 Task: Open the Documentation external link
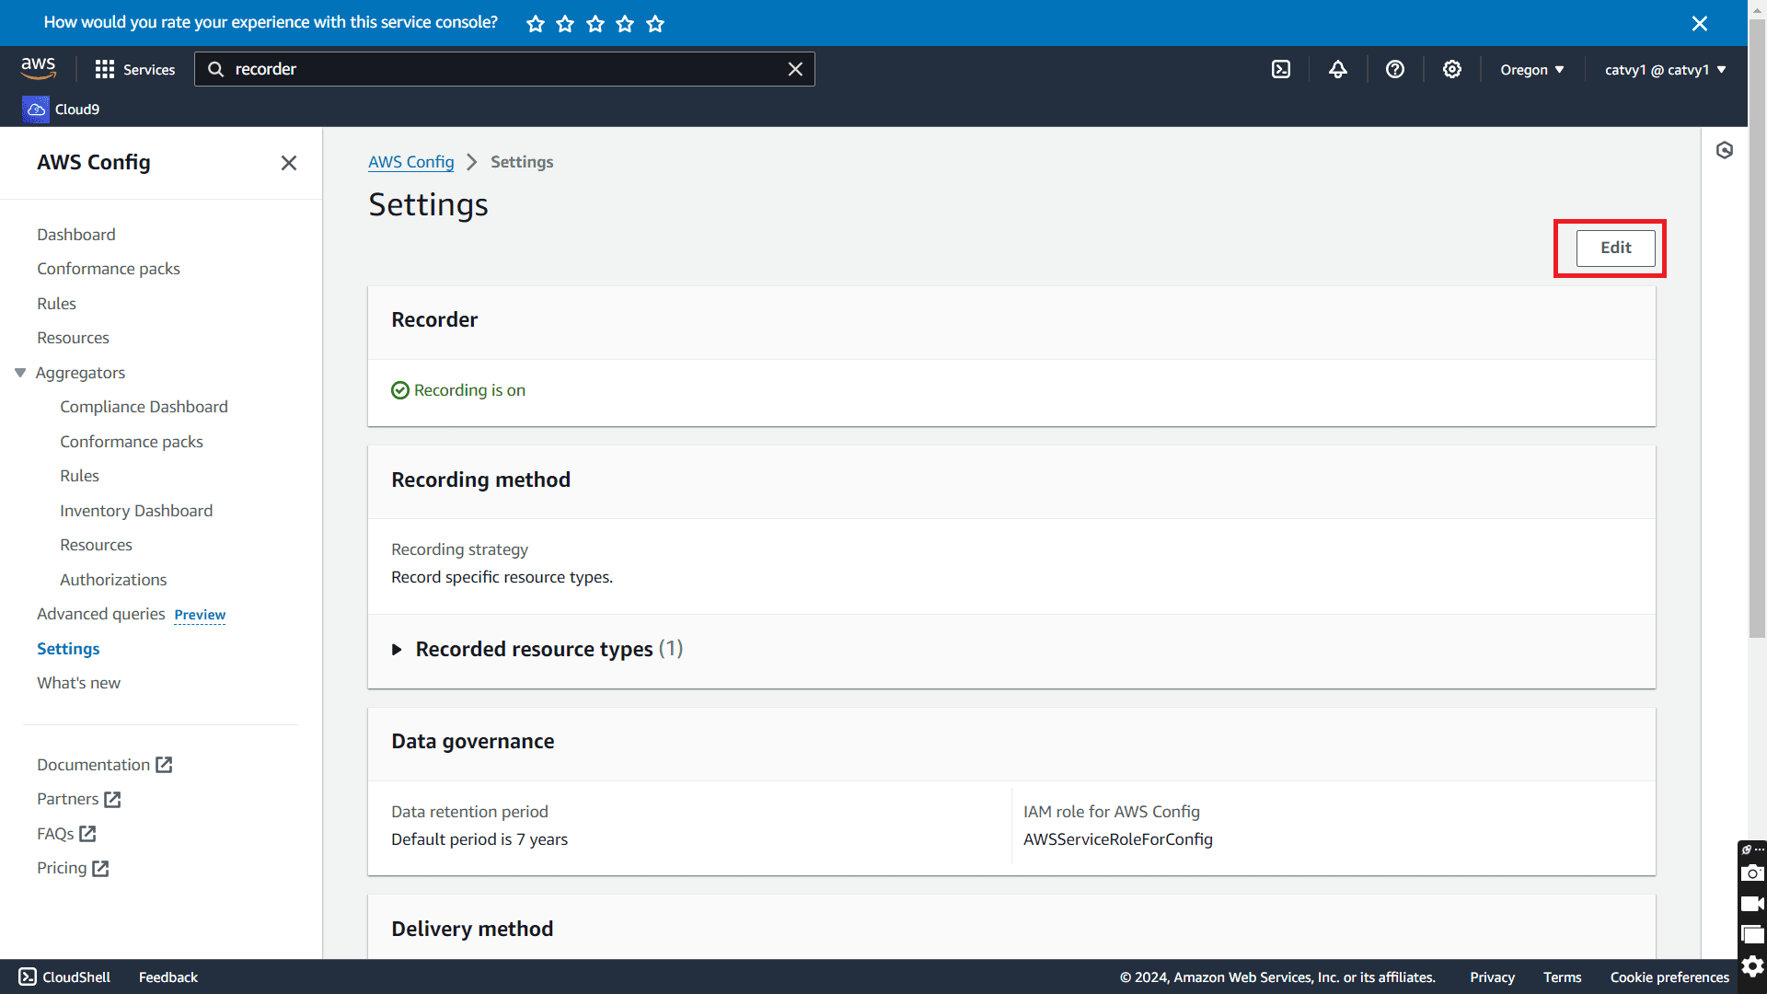[105, 765]
